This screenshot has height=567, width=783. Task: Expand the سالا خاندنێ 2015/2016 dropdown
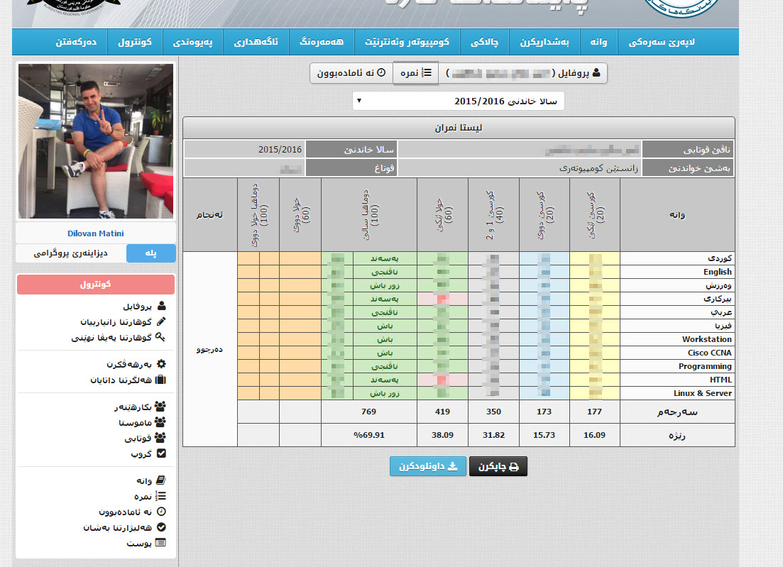(x=459, y=101)
